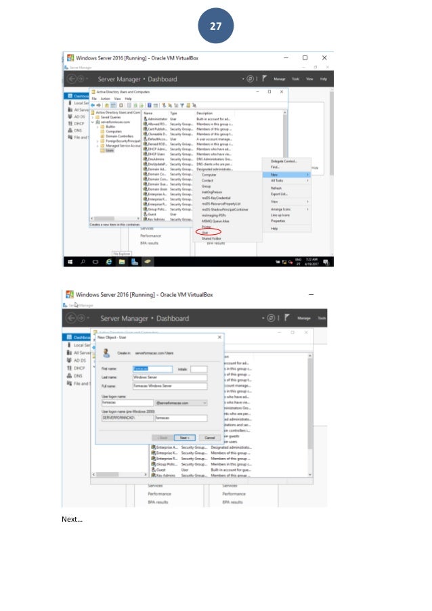Click the refresh icon in first screenshot header
Viewport: 432px width, 611px height.
[251, 78]
